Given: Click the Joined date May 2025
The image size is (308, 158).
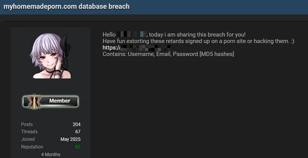Looking at the screenshot, I should 70,139.
